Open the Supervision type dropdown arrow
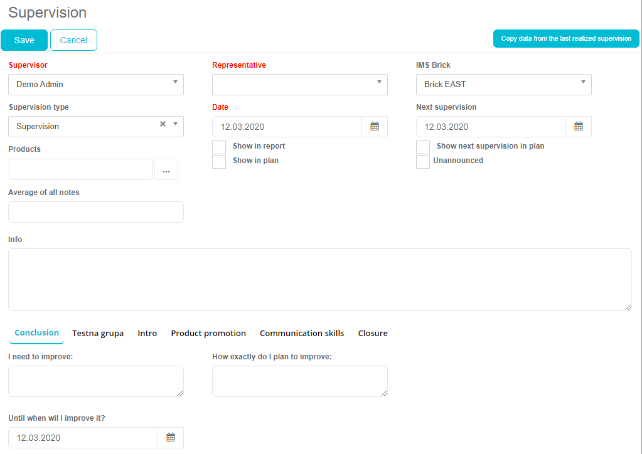The image size is (642, 454). (x=175, y=125)
